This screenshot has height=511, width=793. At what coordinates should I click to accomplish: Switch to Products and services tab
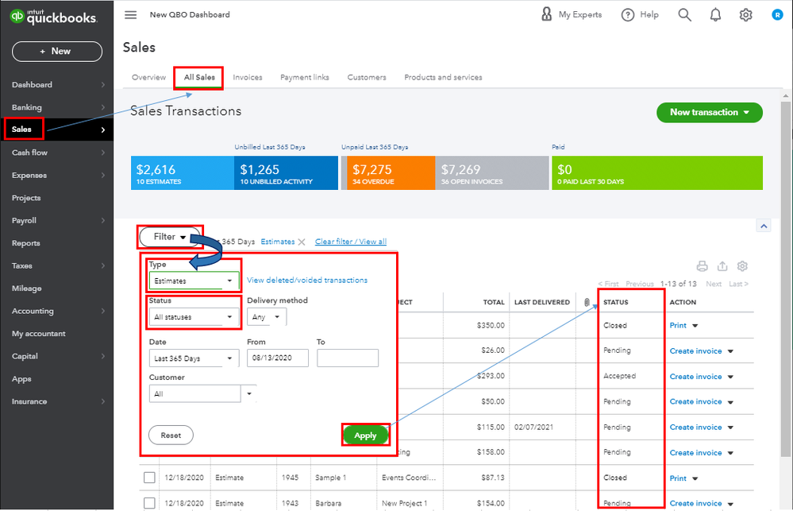(x=443, y=78)
